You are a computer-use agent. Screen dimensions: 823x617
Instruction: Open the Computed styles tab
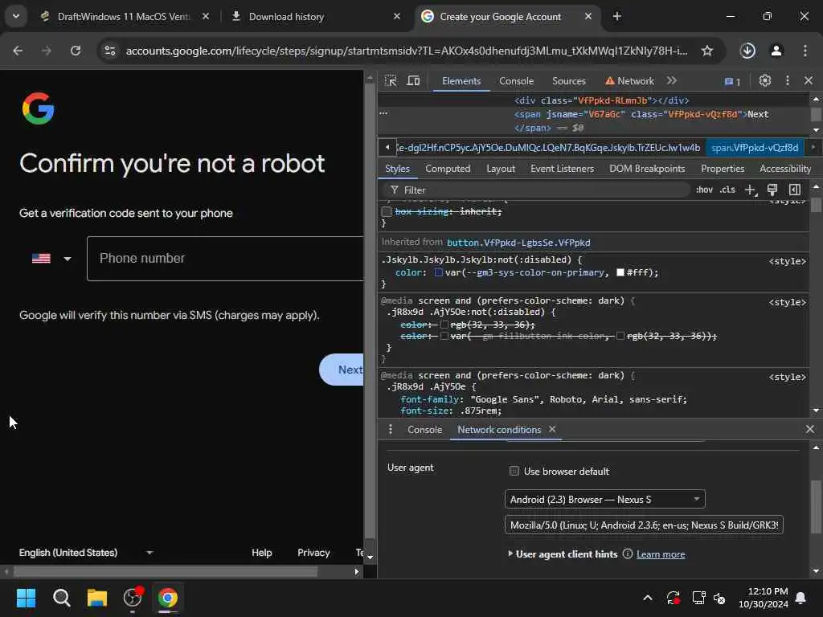point(448,169)
